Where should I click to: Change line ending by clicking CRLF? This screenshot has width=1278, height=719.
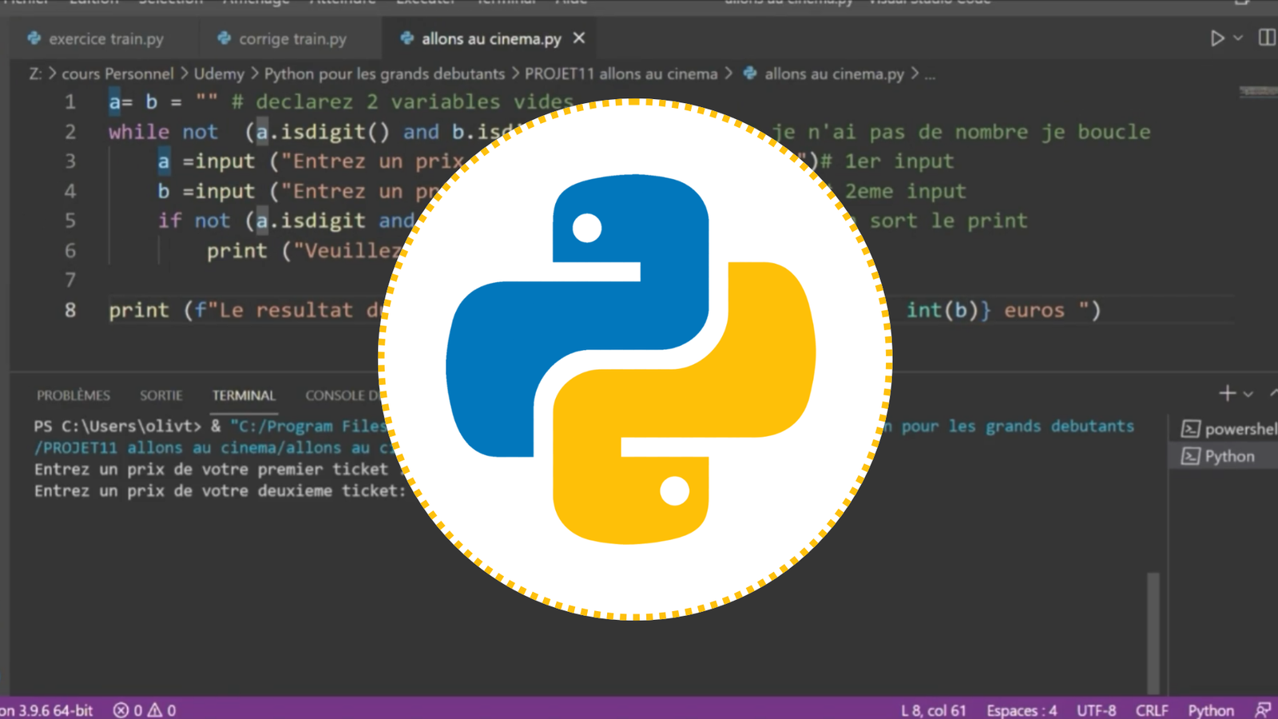point(1152,709)
